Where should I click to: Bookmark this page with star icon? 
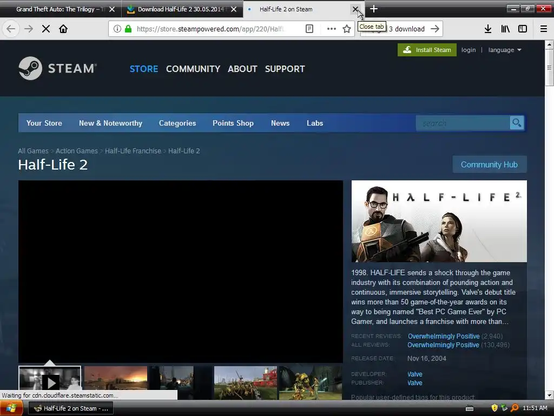click(347, 29)
